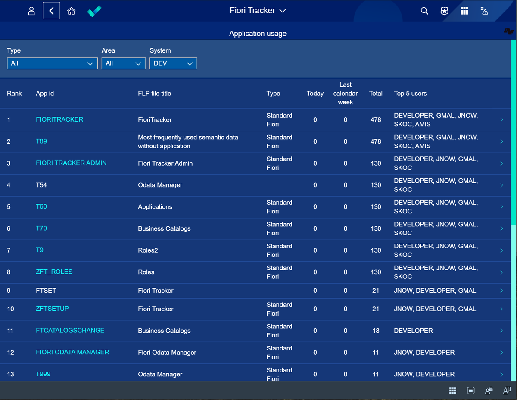Click the Rank column header
Viewport: 517px width, 400px height.
point(14,94)
